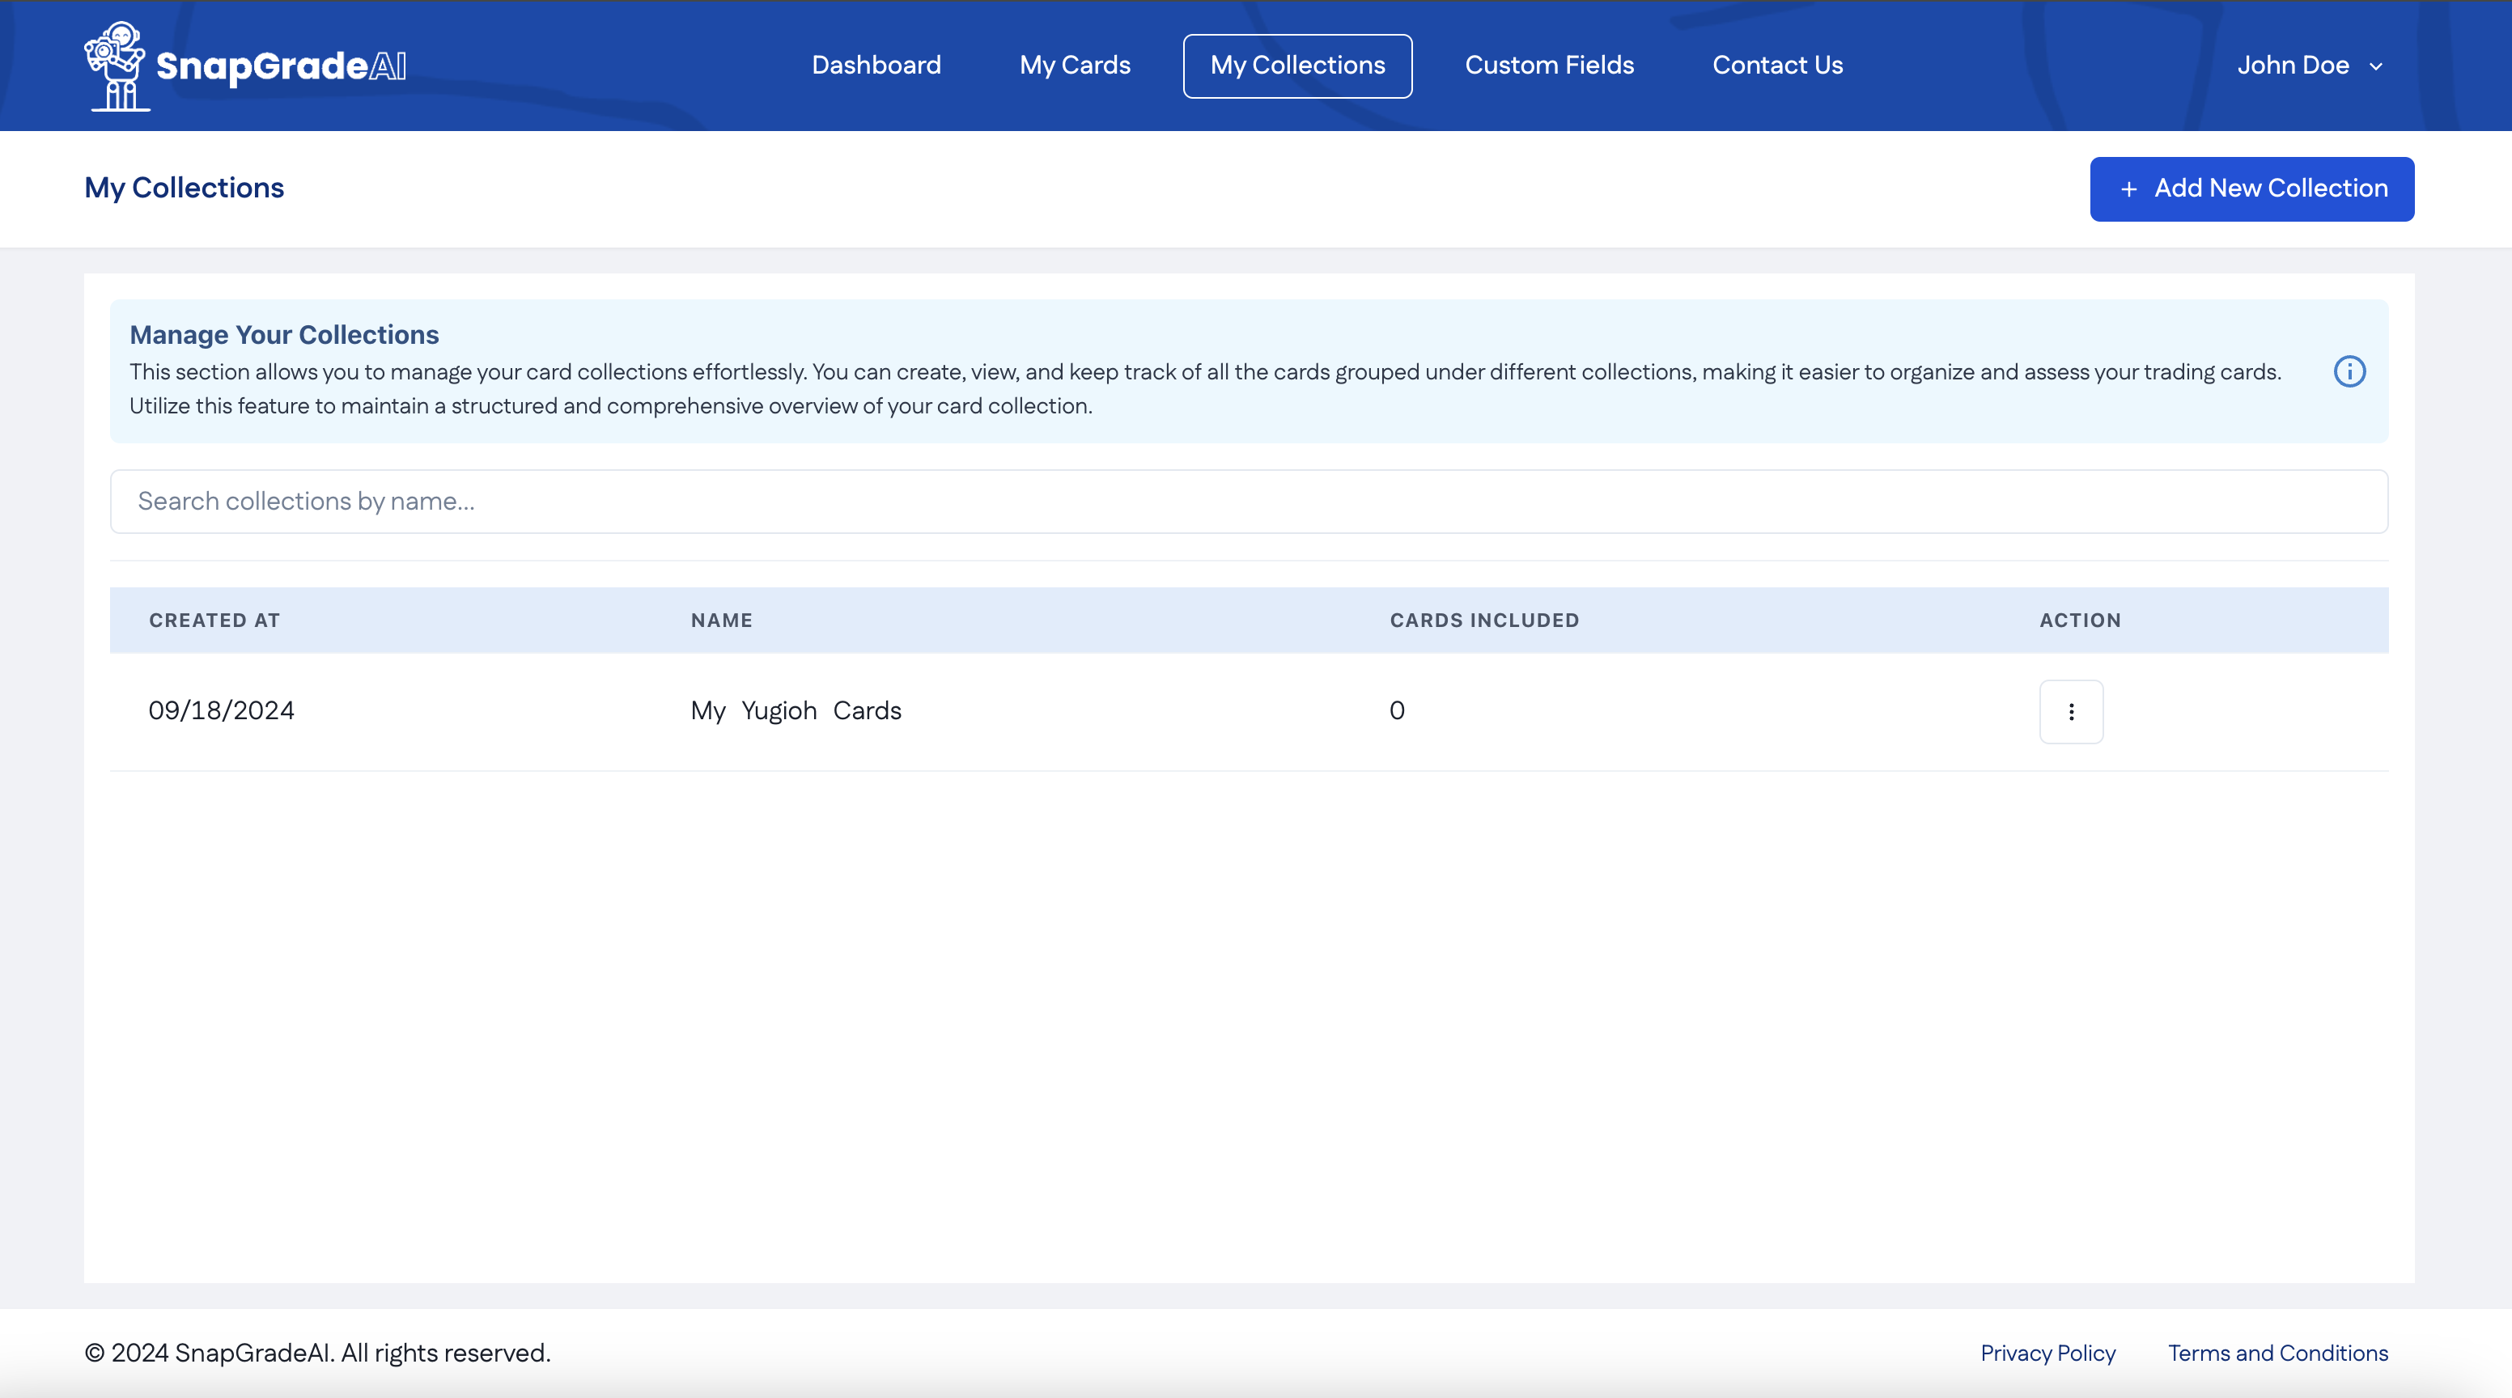The height and width of the screenshot is (1398, 2512).
Task: Go to the Dashboard tab
Action: click(876, 66)
